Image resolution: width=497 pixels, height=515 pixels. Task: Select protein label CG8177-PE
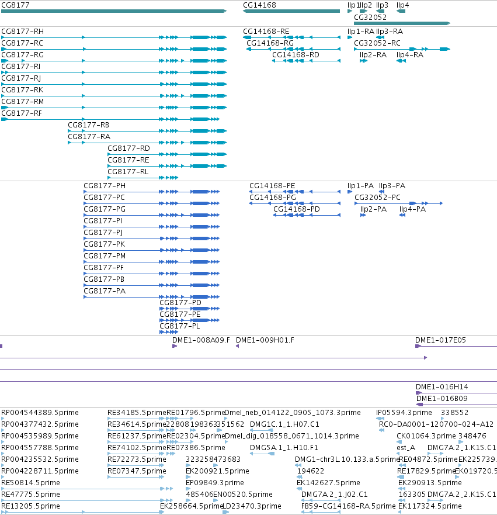180,314
